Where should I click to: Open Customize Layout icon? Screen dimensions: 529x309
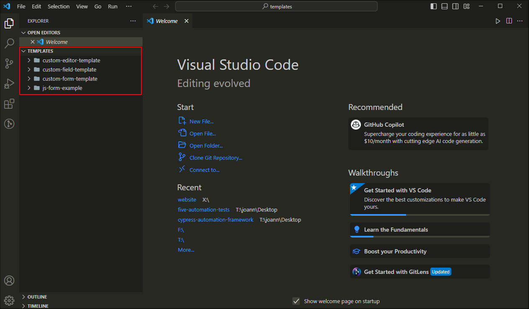pos(466,6)
